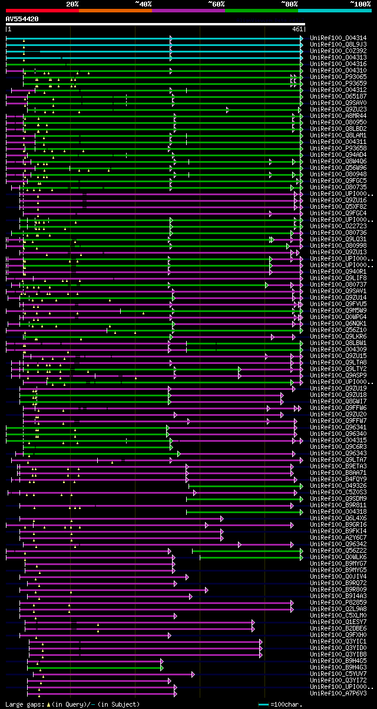Click the UniRef100_O49326 hit name
This screenshot has height=709, width=377.
tap(338, 485)
